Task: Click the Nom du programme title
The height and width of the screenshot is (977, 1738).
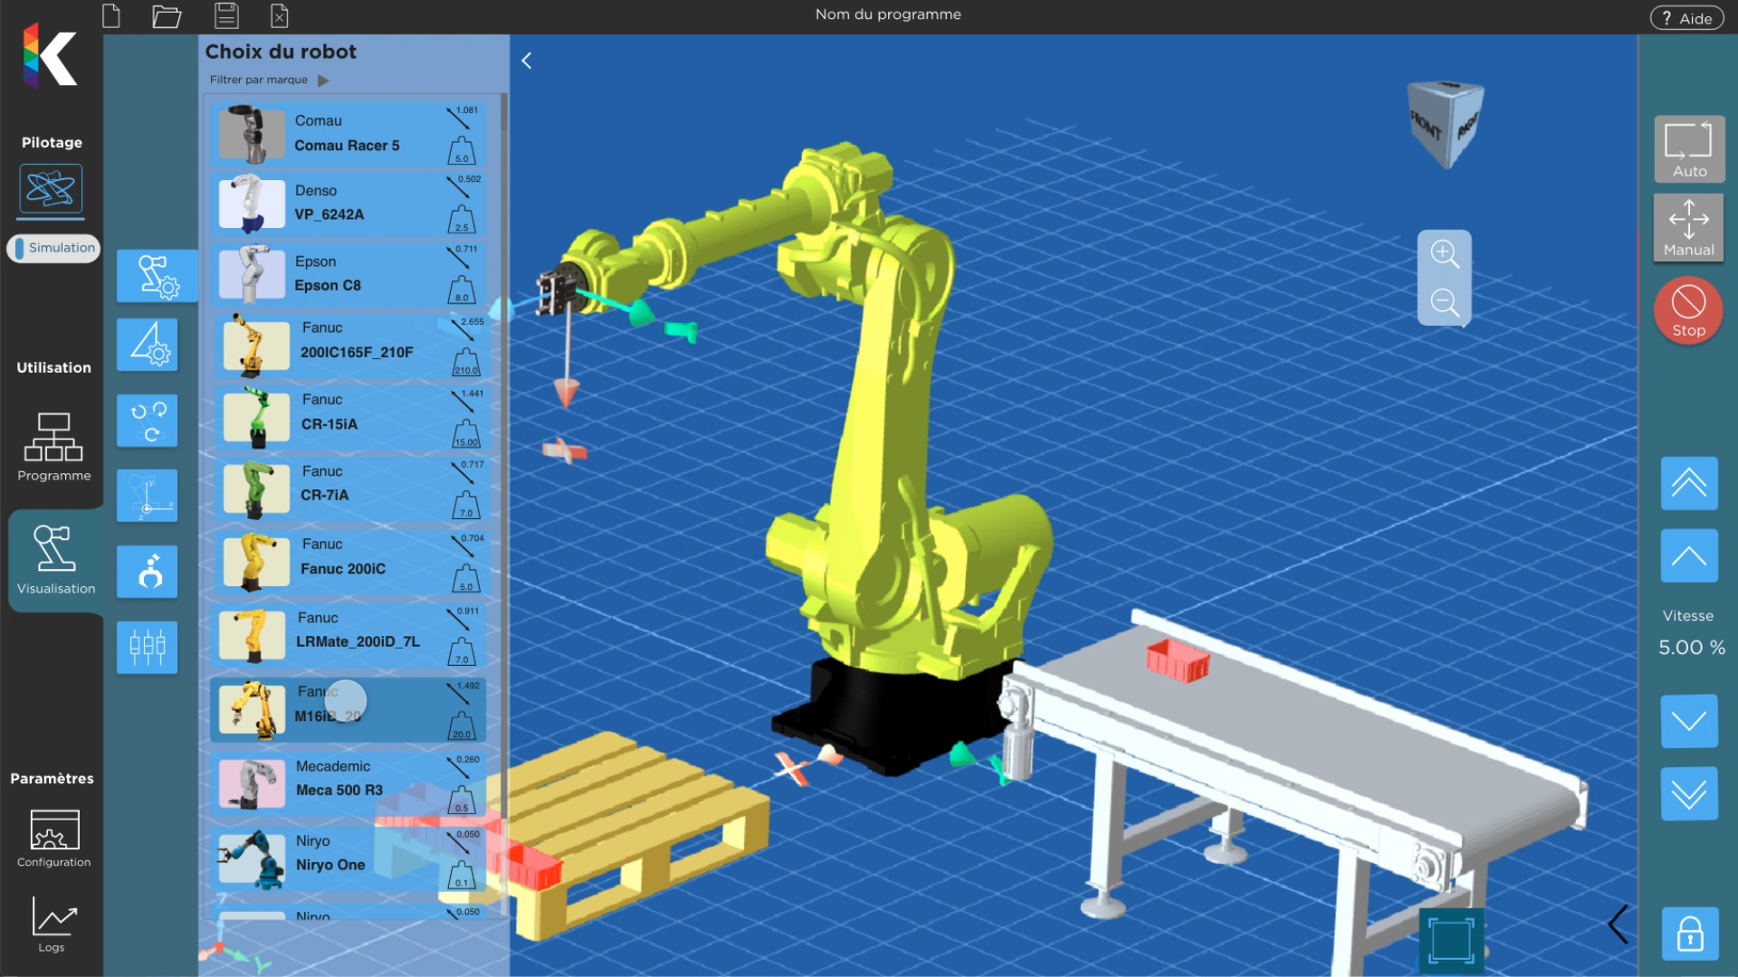Action: (x=888, y=14)
